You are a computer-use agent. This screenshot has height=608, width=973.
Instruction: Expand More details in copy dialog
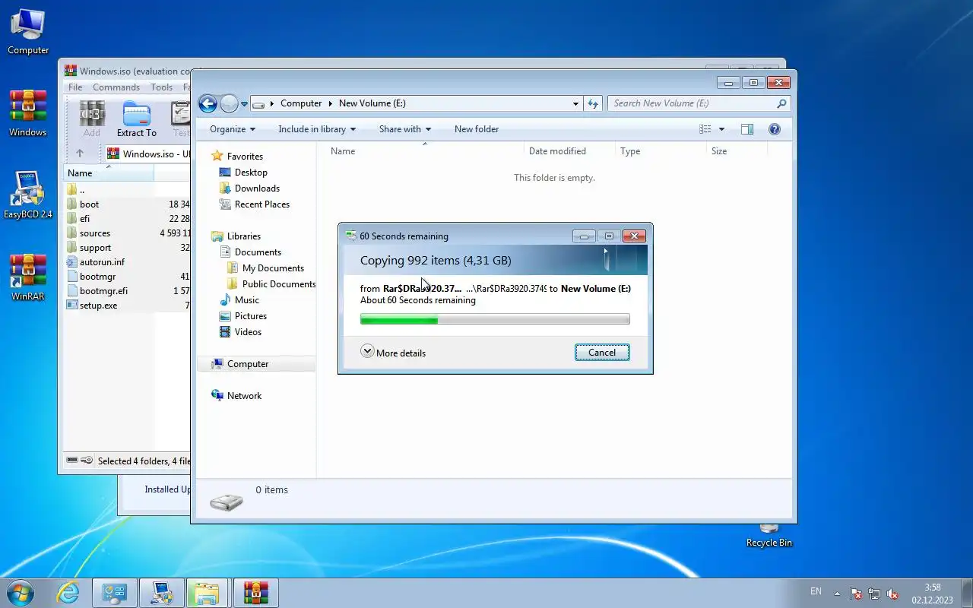click(x=393, y=352)
